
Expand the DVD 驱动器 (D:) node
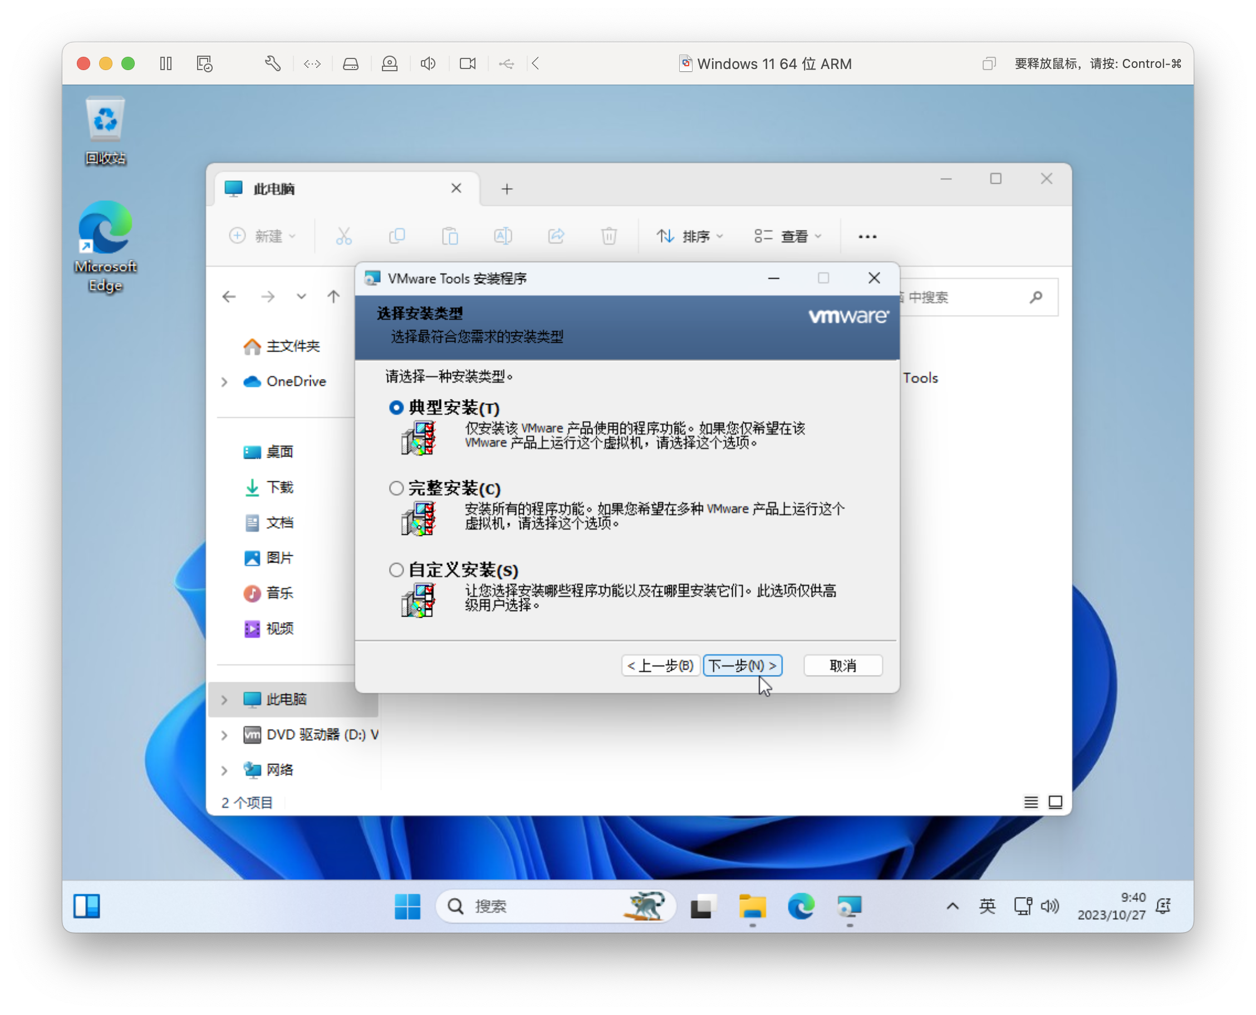[x=224, y=735]
